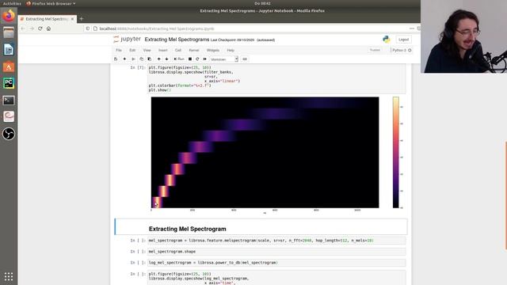
Task: Open the View menu
Action: point(147,51)
